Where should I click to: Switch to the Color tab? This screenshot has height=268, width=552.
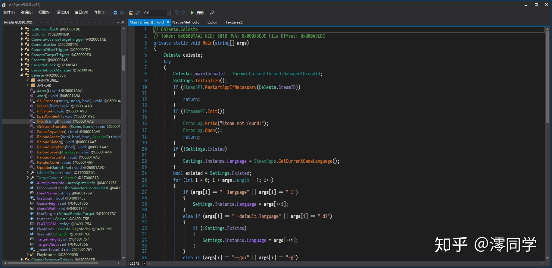[212, 22]
